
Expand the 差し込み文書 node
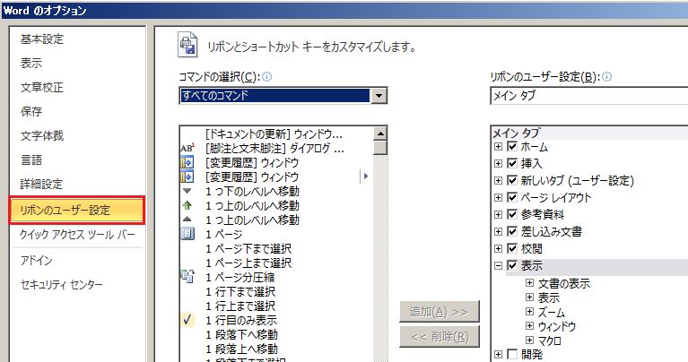(x=498, y=231)
